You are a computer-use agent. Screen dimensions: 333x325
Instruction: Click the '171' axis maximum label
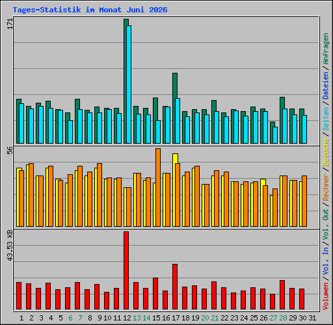[10, 24]
